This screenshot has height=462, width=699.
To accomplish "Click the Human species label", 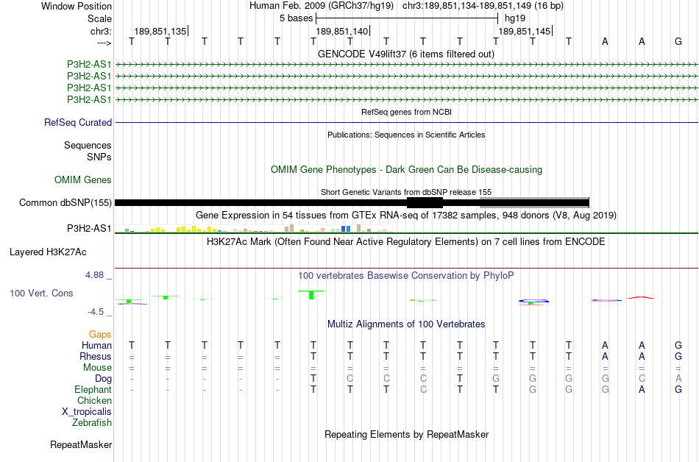I will 96,345.
